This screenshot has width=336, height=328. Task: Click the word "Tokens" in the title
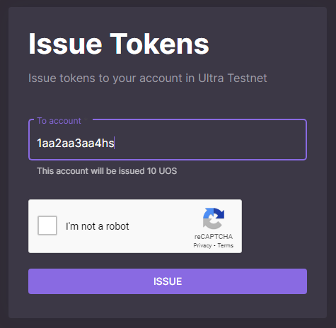point(160,44)
